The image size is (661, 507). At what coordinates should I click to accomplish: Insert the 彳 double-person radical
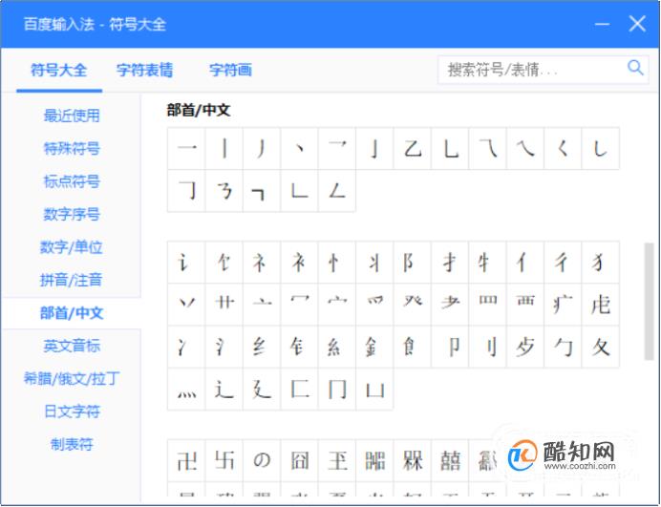[563, 263]
